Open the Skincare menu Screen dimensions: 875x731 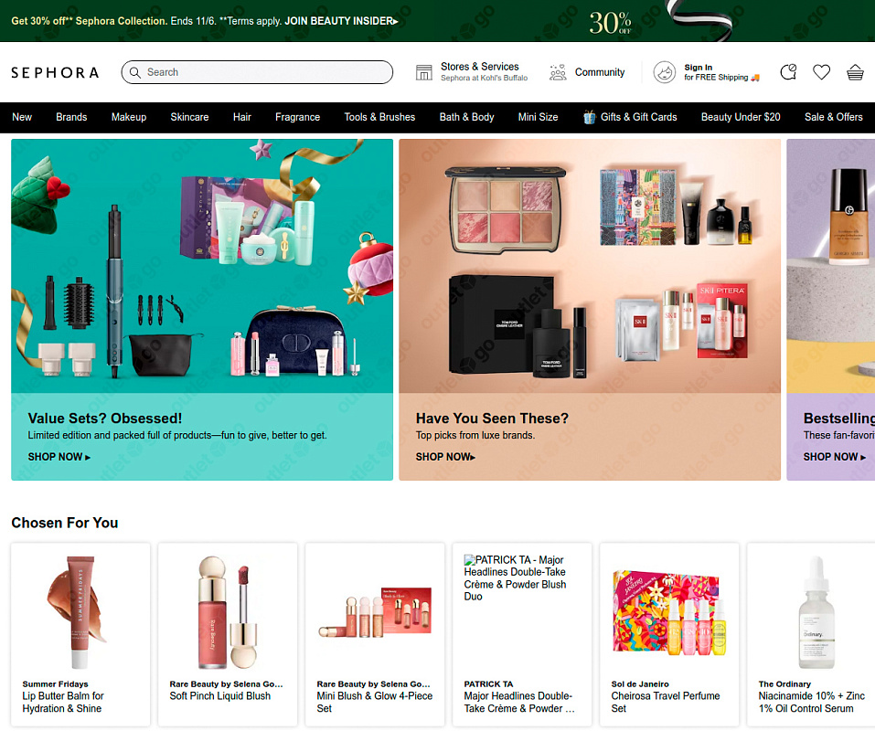point(190,117)
